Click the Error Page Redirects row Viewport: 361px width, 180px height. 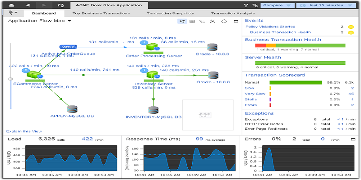tap(300, 129)
